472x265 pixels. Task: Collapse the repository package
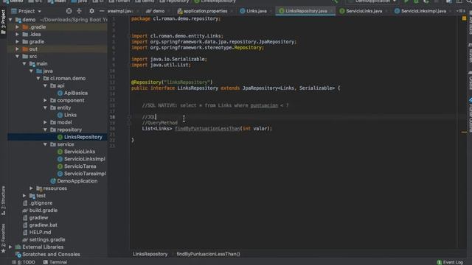[45, 130]
